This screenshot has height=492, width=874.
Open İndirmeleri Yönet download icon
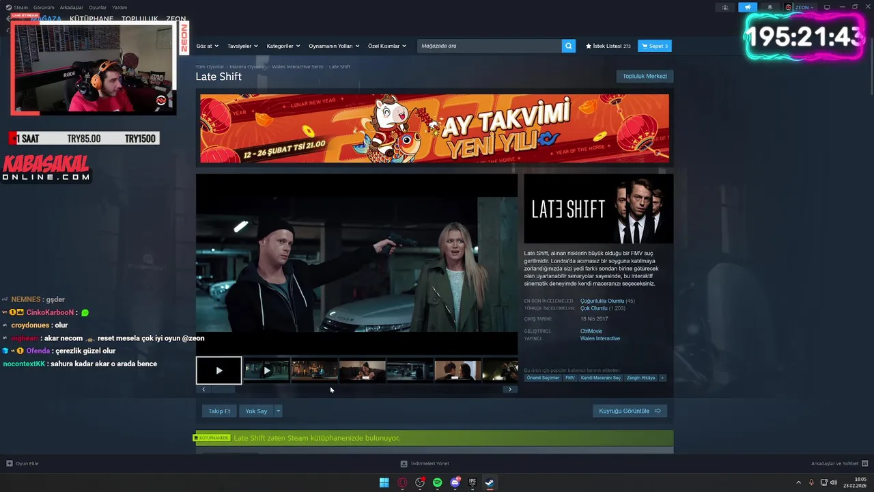point(404,463)
